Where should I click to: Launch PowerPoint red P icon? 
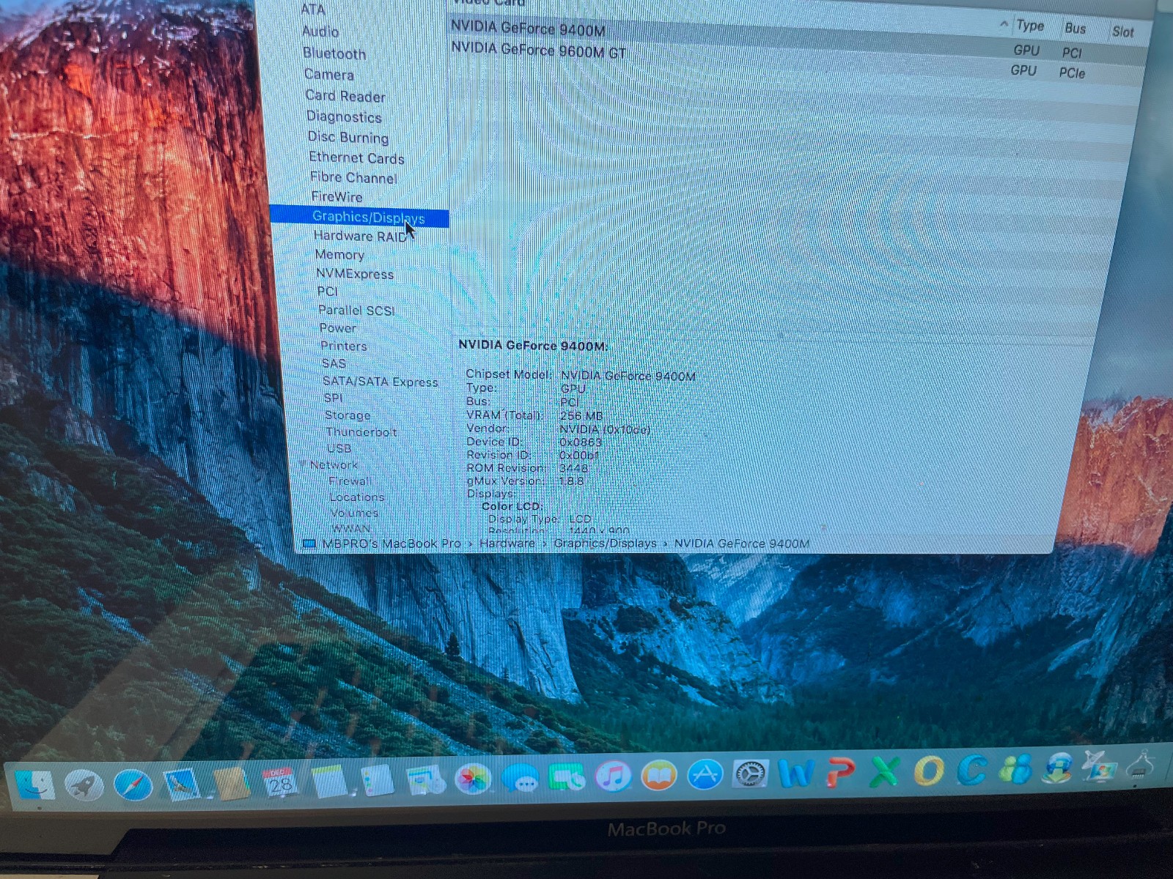[841, 772]
